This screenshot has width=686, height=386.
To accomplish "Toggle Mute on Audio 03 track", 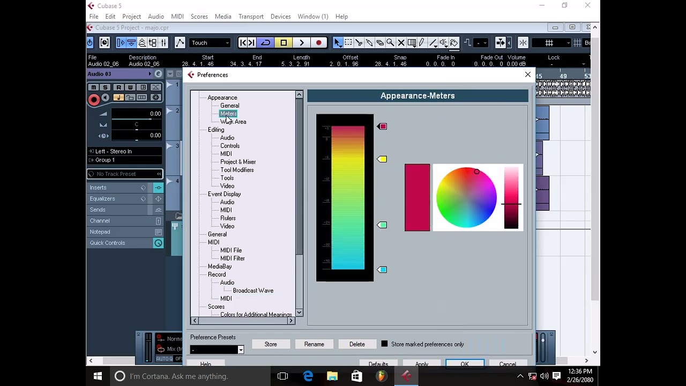I will 94,87.
